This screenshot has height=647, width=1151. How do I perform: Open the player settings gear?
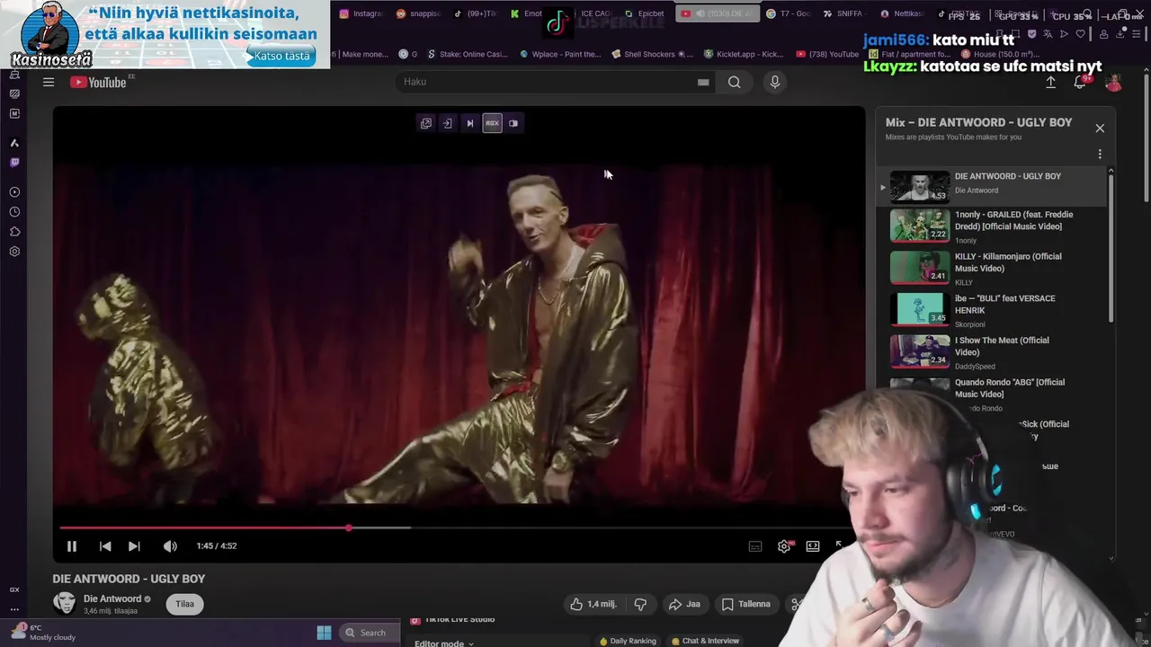pyautogui.click(x=784, y=545)
